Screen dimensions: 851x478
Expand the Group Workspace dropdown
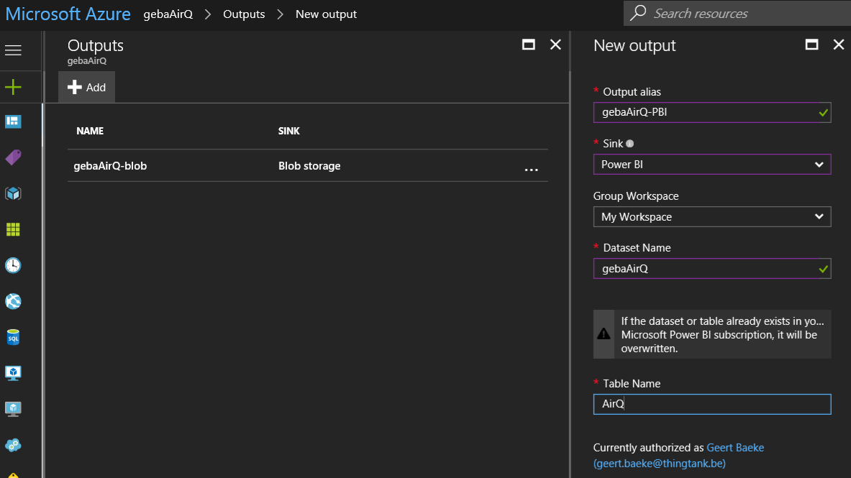[711, 217]
